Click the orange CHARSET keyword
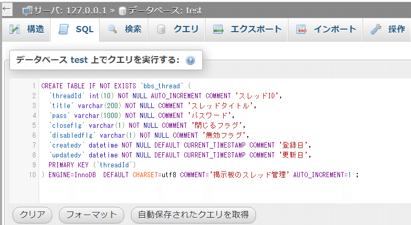 click(x=145, y=175)
